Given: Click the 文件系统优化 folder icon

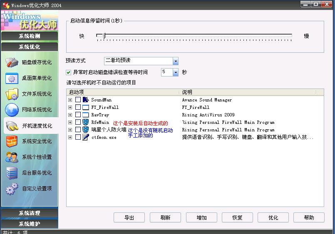Looking at the screenshot, I should 12,94.
